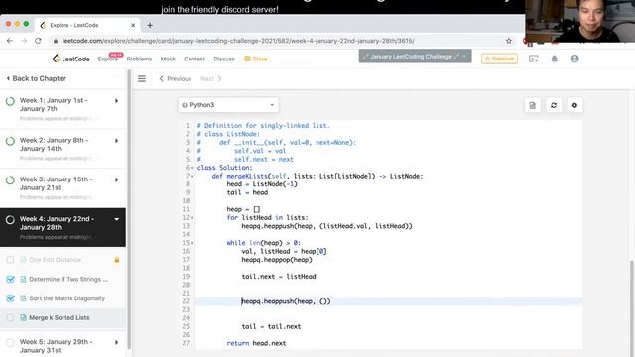Collapse Week 4: January 22nd - 28th
This screenshot has height=357, width=635.
tap(117, 219)
